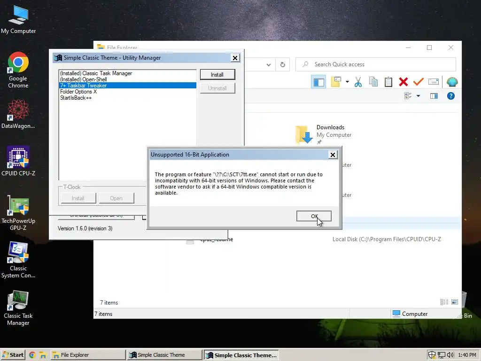The height and width of the screenshot is (361, 481).
Task: Select StartIsBack++ list entry
Action: 127,98
